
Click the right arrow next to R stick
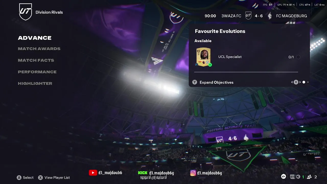tap(300, 82)
